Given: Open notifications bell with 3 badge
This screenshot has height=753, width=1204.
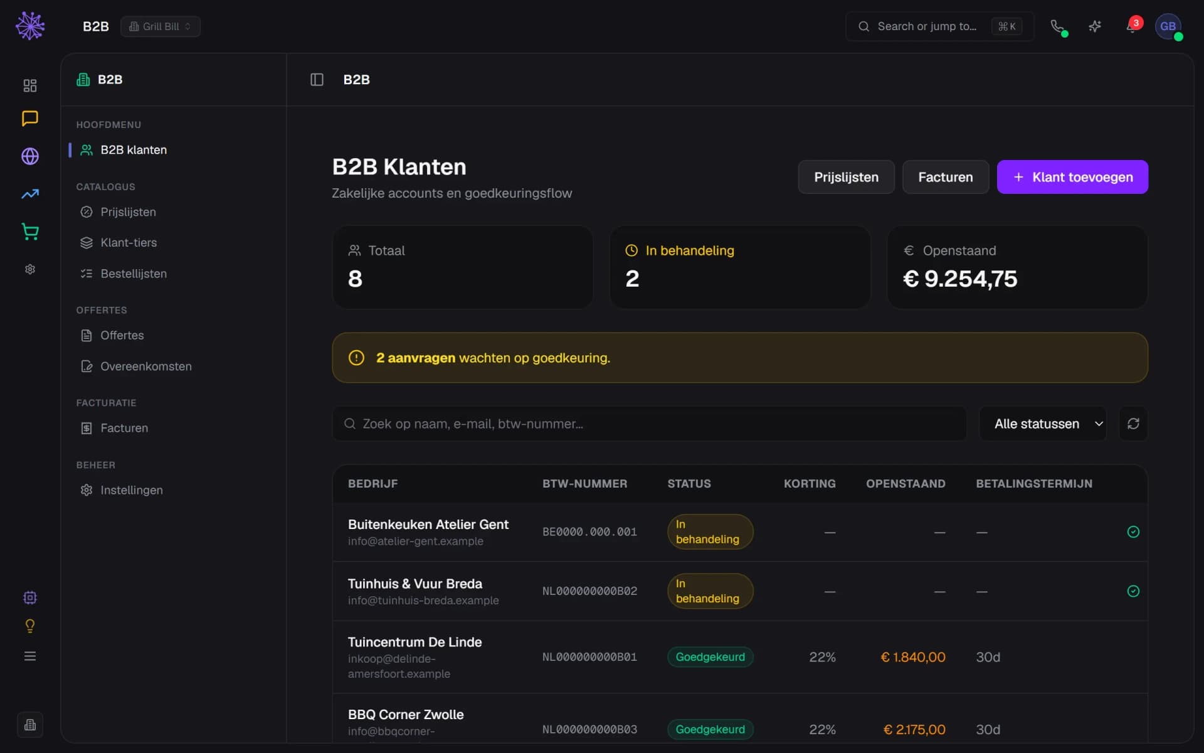Looking at the screenshot, I should point(1133,26).
